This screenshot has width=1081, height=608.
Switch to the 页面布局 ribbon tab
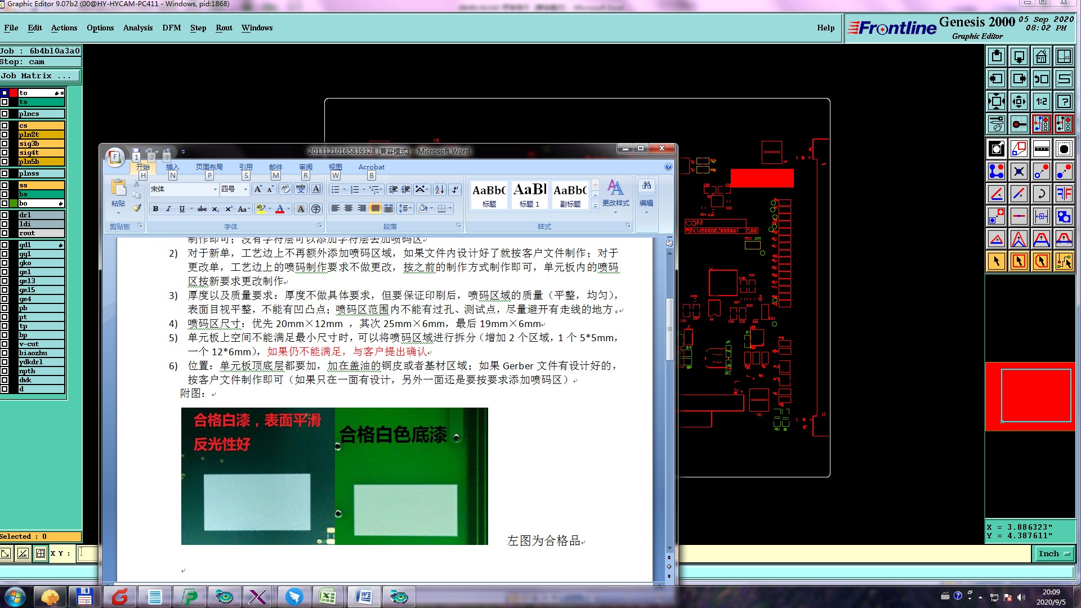tap(209, 167)
